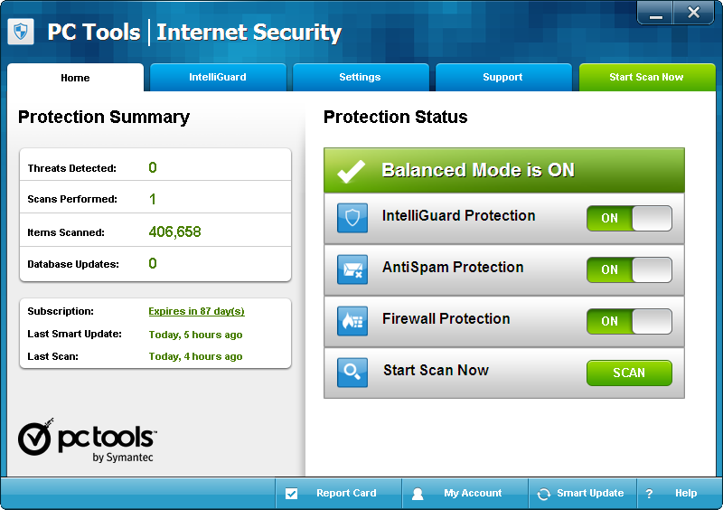
Task: Click the Help question mark icon
Action: click(x=649, y=494)
